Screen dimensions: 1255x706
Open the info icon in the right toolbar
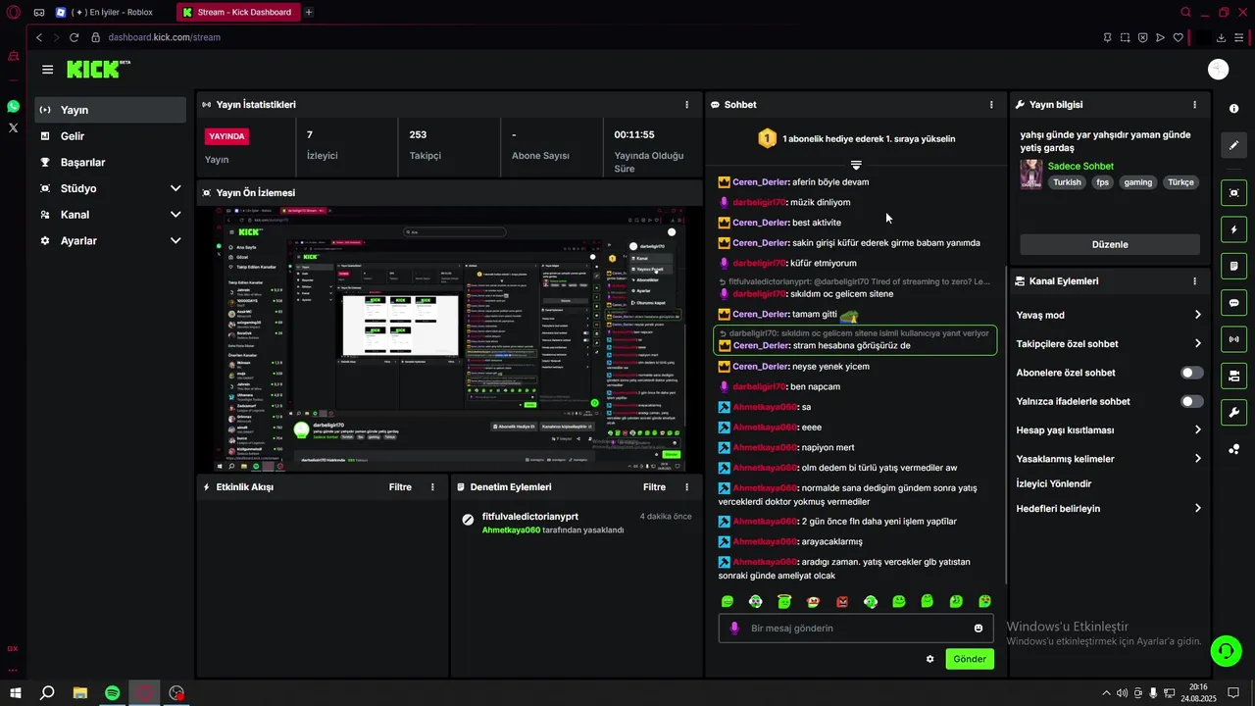tap(1233, 109)
